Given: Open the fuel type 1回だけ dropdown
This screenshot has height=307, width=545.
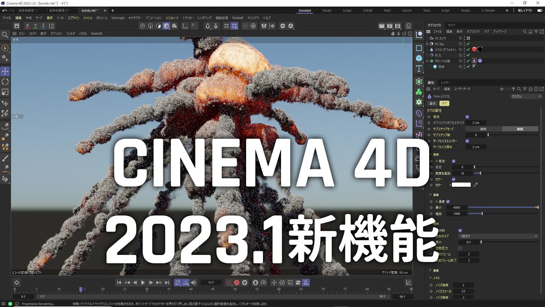Looking at the screenshot, I should click(x=498, y=236).
